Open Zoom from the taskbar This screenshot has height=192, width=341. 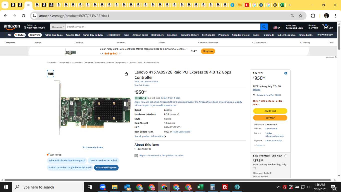(103, 187)
